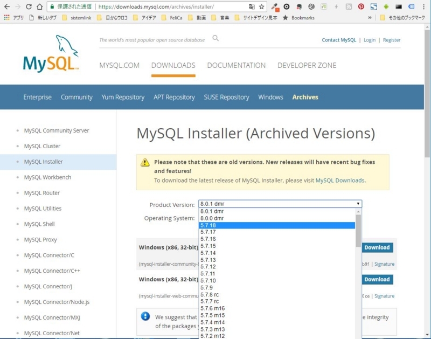431x339 pixels.
Task: Click the RSS feed extension icon
Action: pyautogui.click(x=349, y=6)
